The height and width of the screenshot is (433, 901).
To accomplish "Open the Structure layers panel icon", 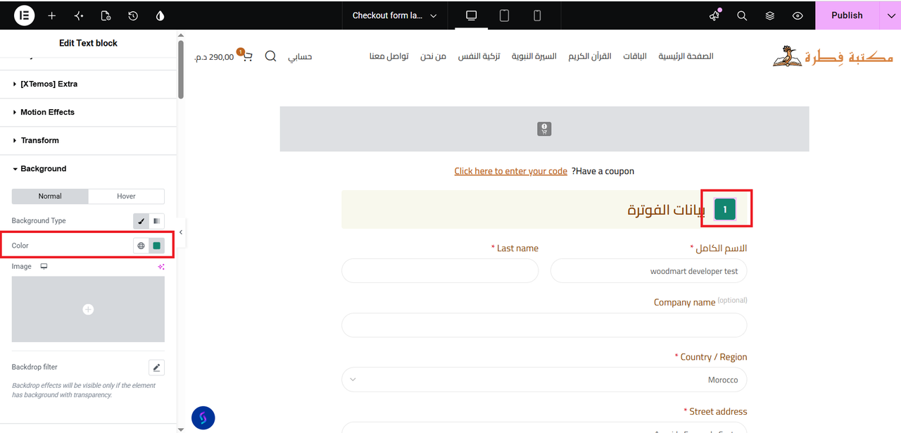I will pyautogui.click(x=770, y=15).
